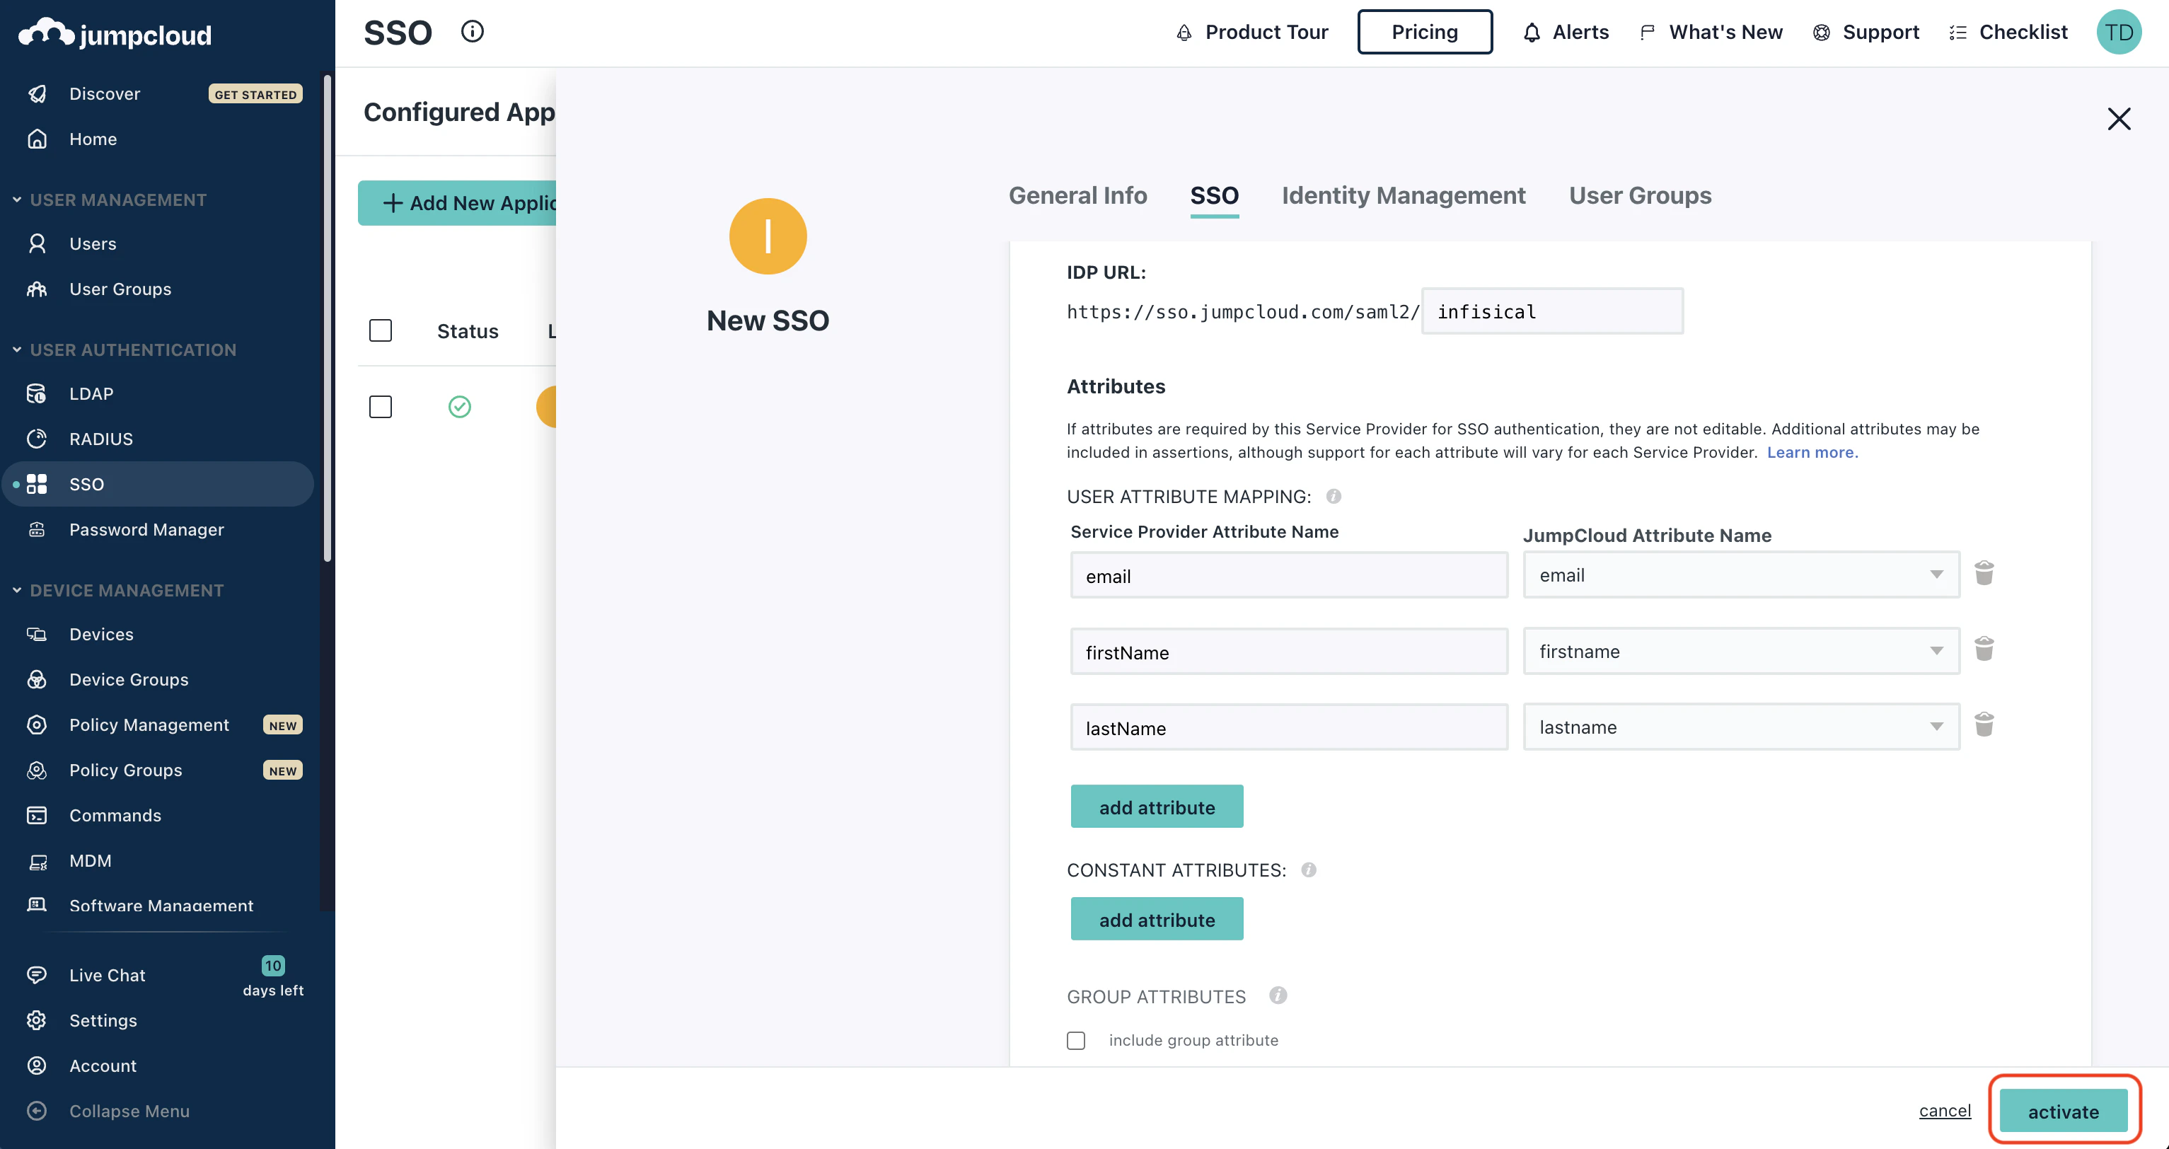The height and width of the screenshot is (1149, 2169).
Task: Show User Attribute Mapping info tooltip
Action: (x=1334, y=496)
